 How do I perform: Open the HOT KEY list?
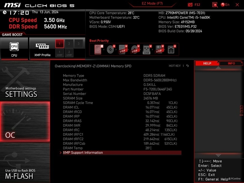[175, 65]
